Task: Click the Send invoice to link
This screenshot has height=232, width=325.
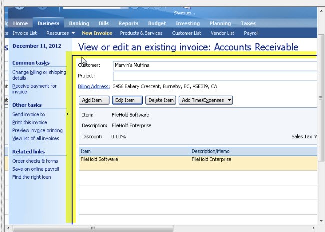Action: point(29,114)
